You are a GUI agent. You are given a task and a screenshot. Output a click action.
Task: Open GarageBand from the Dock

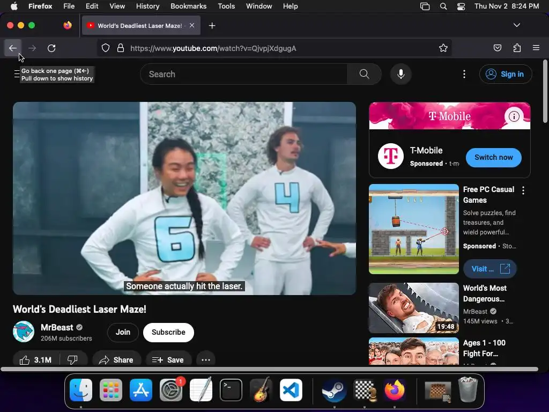tap(261, 390)
